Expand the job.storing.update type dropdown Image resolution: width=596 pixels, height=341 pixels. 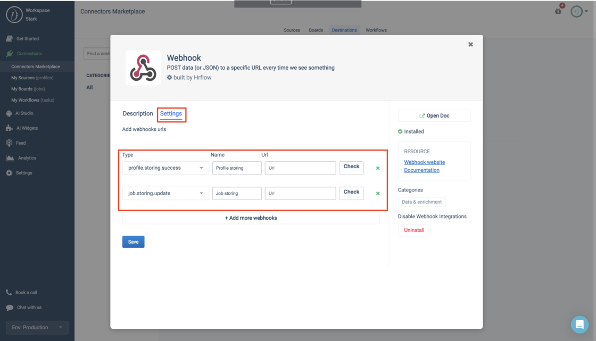(165, 194)
